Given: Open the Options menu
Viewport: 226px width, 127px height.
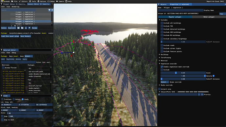Looking at the screenshot, I should pyautogui.click(x=42, y=1).
